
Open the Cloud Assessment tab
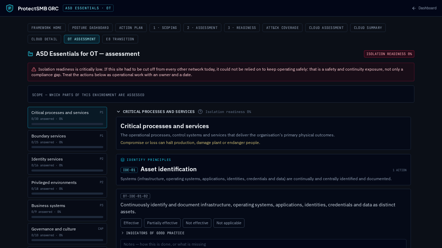(x=326, y=28)
